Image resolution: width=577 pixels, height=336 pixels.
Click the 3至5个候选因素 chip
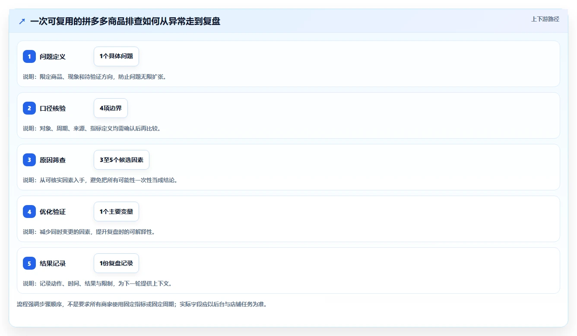(x=121, y=160)
